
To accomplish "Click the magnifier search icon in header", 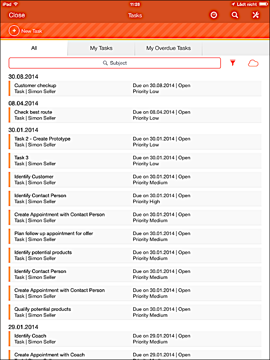I will [234, 15].
